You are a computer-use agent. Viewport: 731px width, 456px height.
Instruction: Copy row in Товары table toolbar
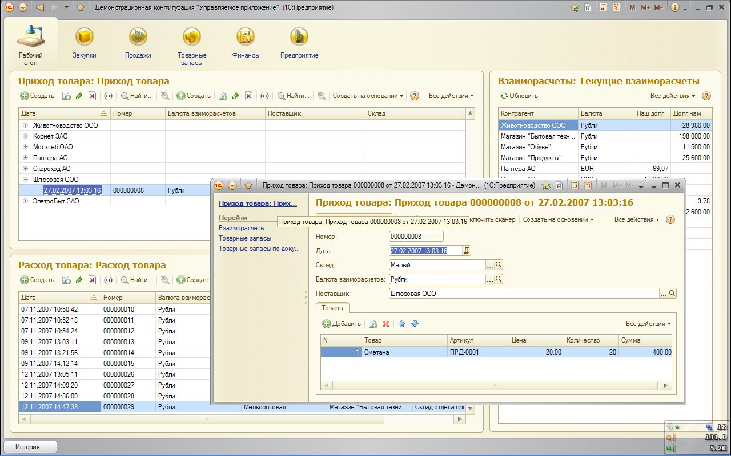[372, 324]
